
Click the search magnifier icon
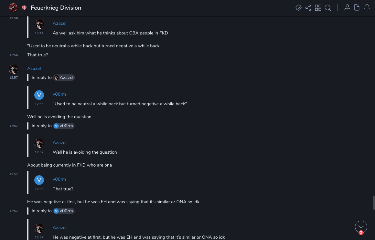point(328,8)
